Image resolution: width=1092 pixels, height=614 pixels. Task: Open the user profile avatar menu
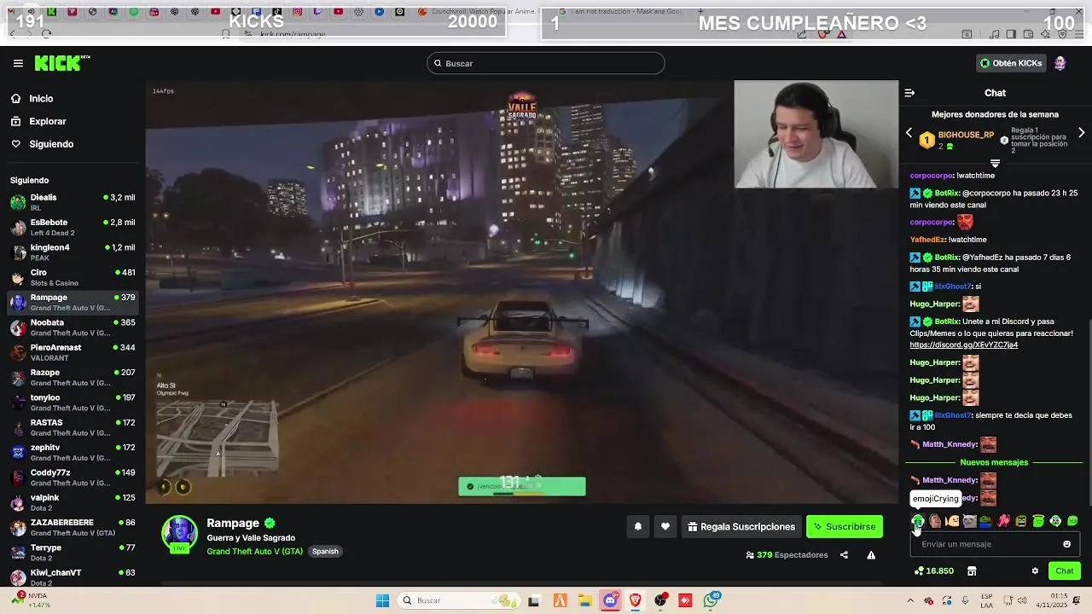pos(1060,63)
